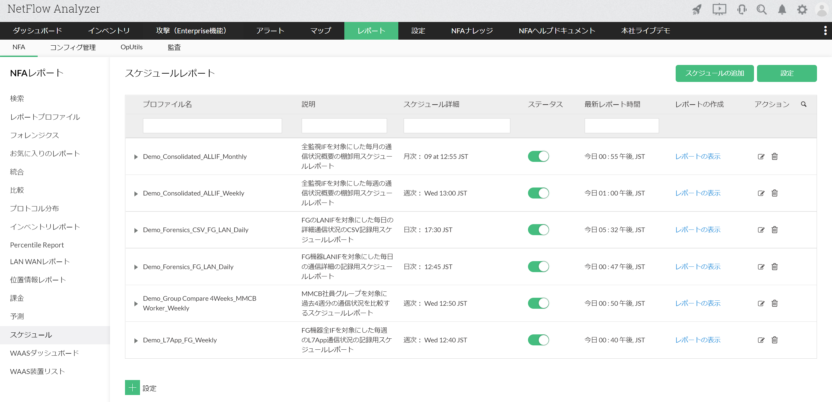The height and width of the screenshot is (402, 832).
Task: Edit the Demo_Consolidated_ALLIF_Monthly schedule
Action: (x=761, y=157)
